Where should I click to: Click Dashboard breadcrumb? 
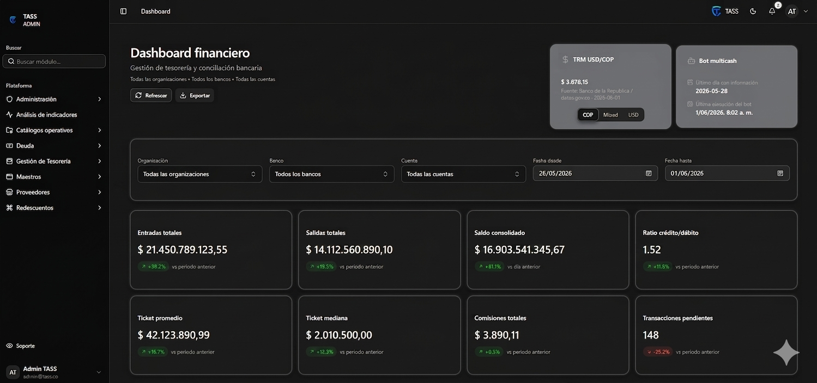[x=155, y=11]
